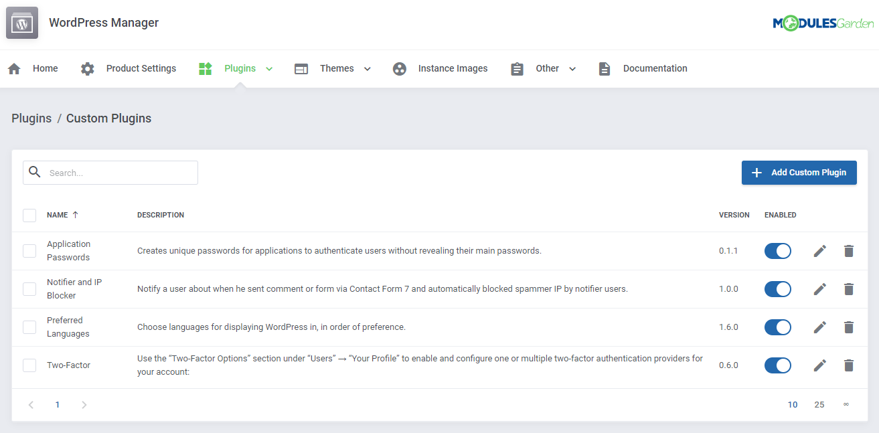879x433 pixels.
Task: Expand the Themes dropdown chevron
Action: click(367, 69)
